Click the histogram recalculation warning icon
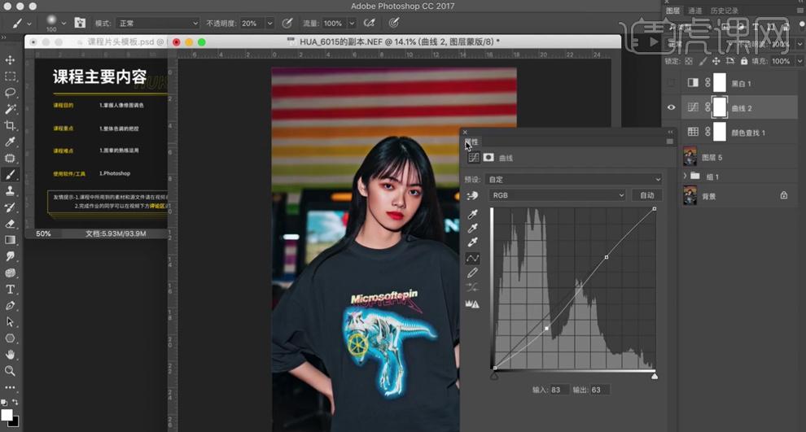The width and height of the screenshot is (806, 432). click(x=472, y=303)
